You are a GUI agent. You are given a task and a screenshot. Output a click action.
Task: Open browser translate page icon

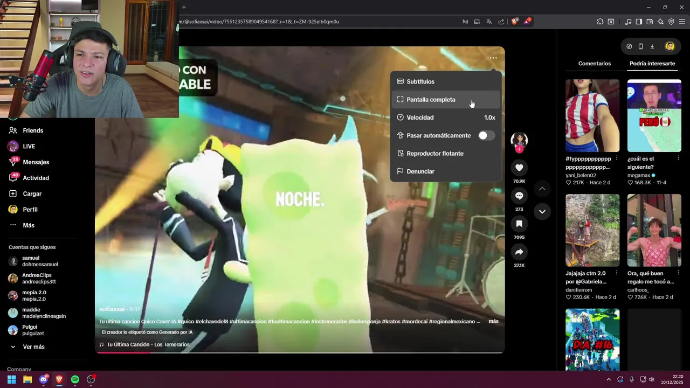489,22
